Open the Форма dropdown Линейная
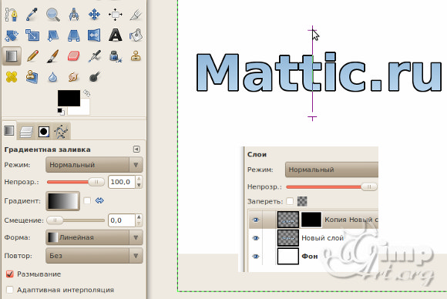Screen dimensions: 447x299 click(x=94, y=237)
